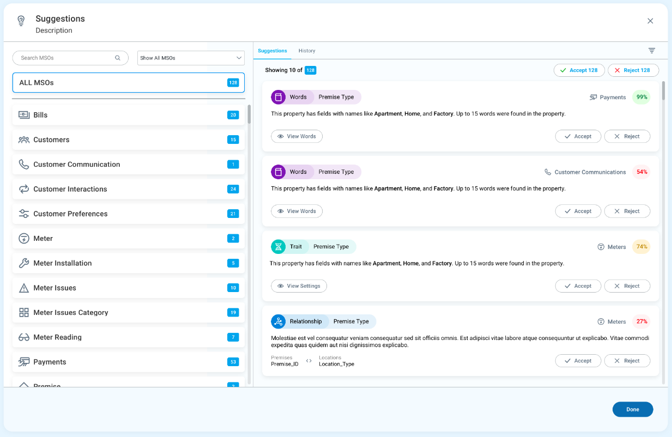This screenshot has height=437, width=672.
Task: Click the Search MSOs input field
Action: (65, 58)
